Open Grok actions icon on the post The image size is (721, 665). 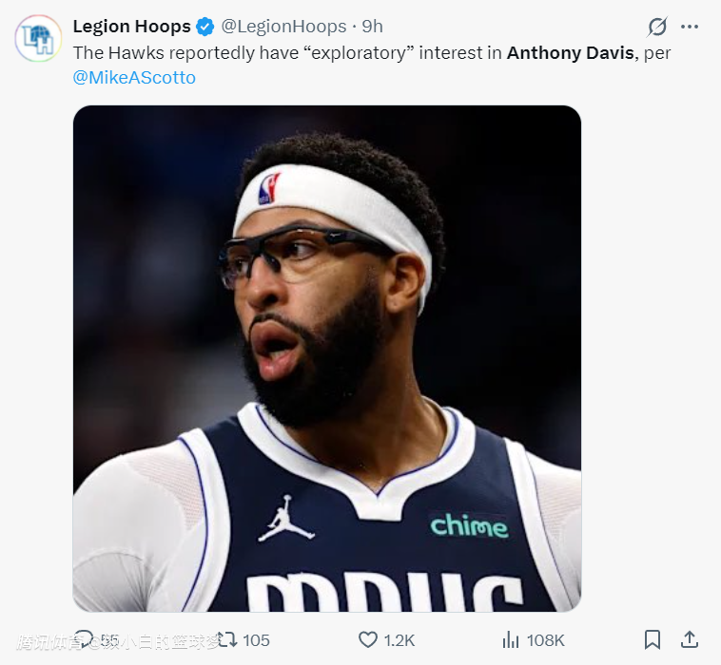657,27
